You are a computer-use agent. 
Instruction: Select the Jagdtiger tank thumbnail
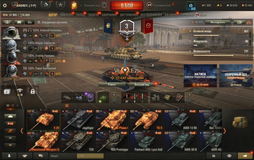77,120
